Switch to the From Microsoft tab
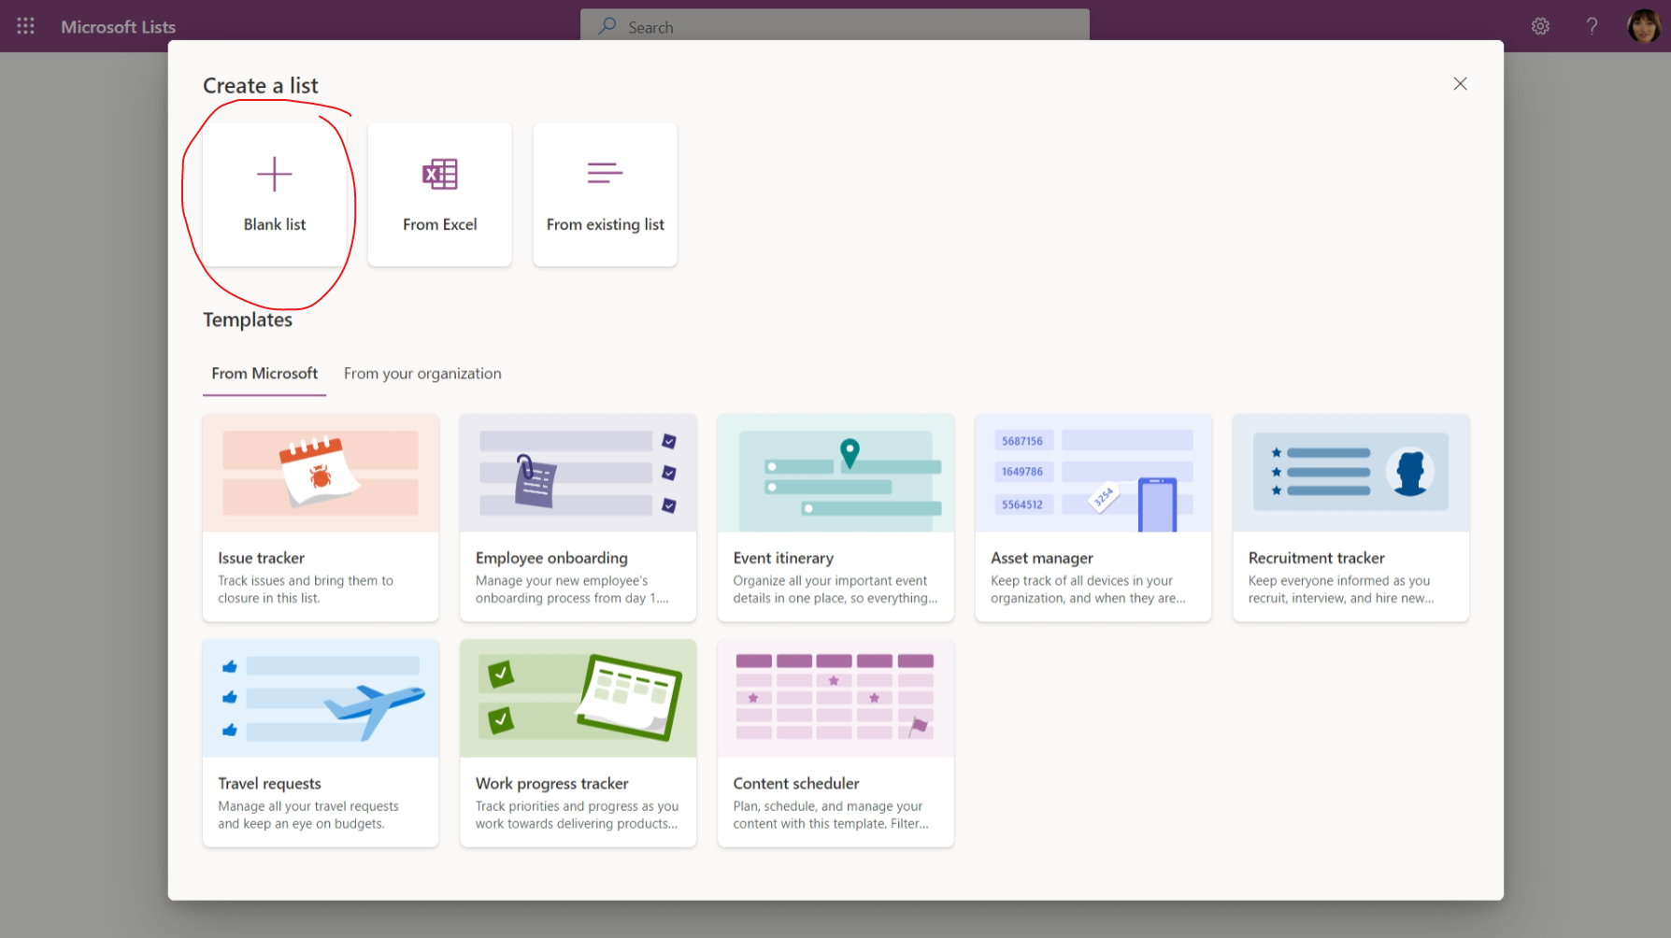The image size is (1671, 938). [264, 374]
